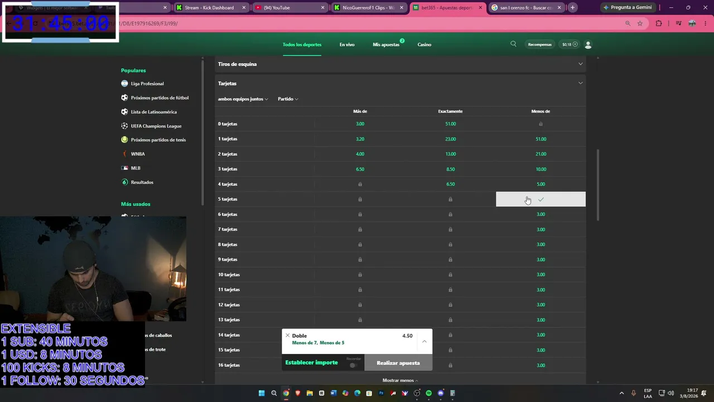
Task: Expand the Tiros de esquina section
Action: 580,64
